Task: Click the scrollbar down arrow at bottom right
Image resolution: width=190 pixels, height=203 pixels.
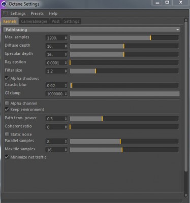Action: coord(186,195)
